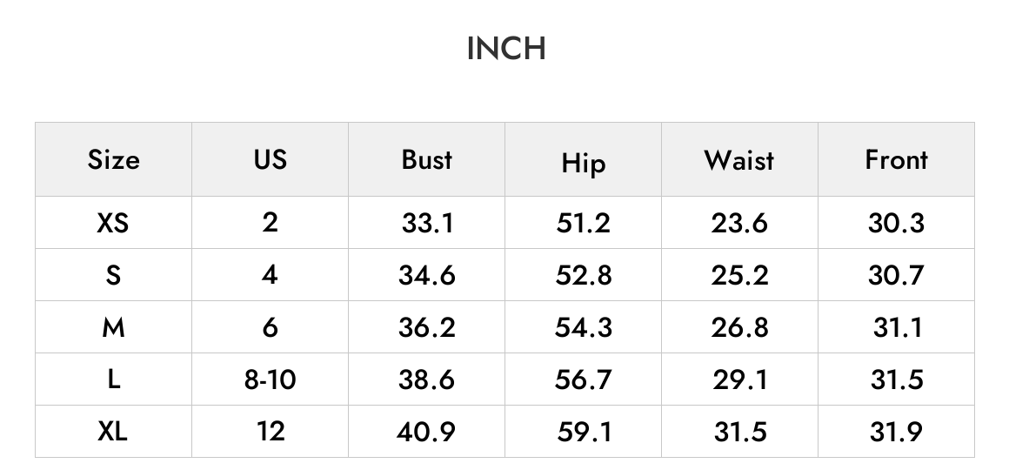The image size is (1009, 470).
Task: Click the US column header
Action: pyautogui.click(x=270, y=159)
